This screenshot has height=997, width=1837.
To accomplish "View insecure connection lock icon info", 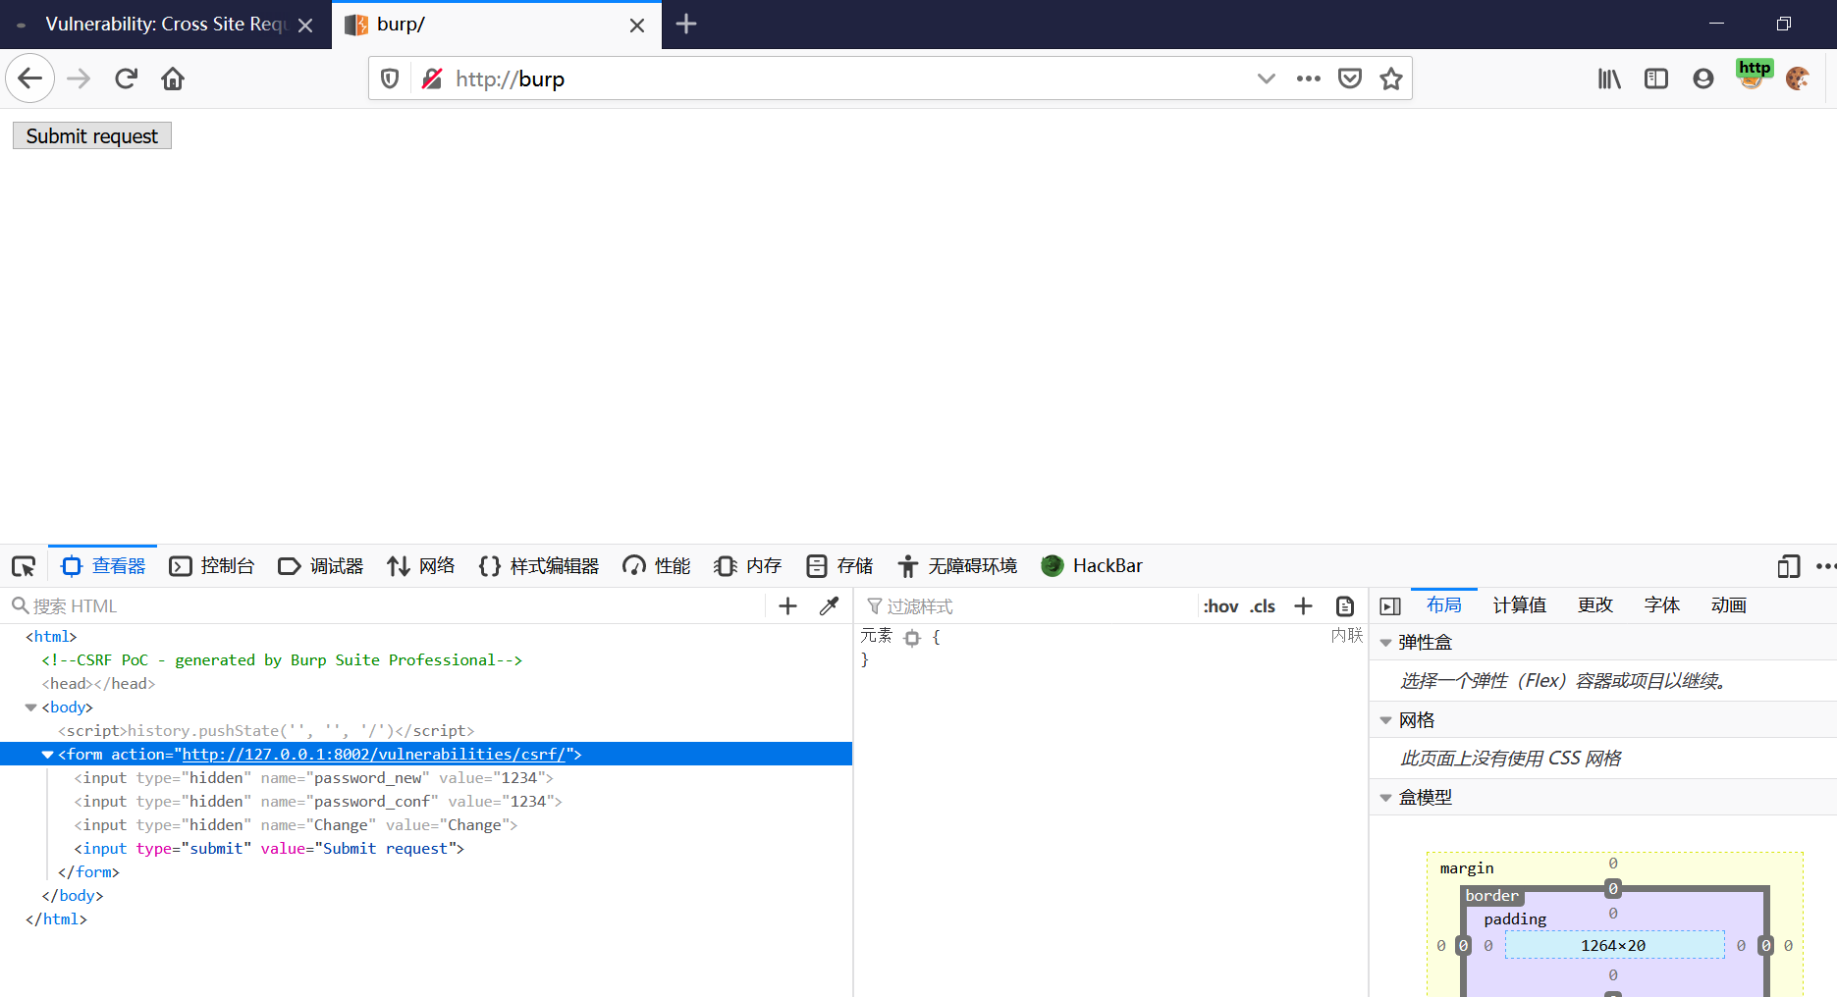I will pyautogui.click(x=431, y=79).
